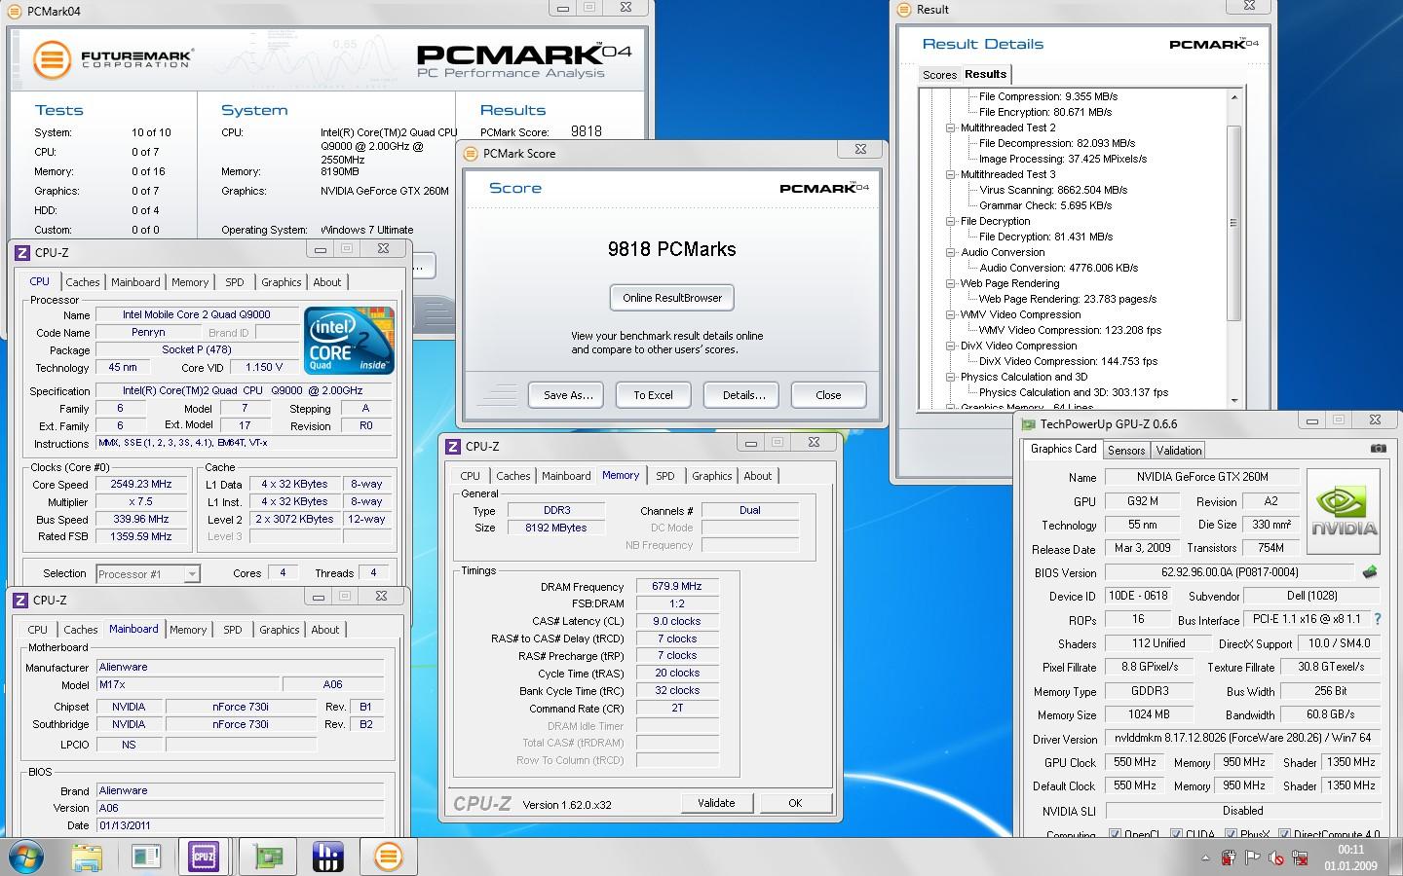Click the GPU-Z window title bar icon
Viewport: 1403px width, 876px height.
pyautogui.click(x=1028, y=423)
